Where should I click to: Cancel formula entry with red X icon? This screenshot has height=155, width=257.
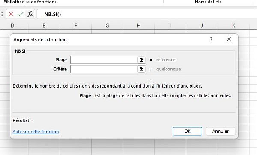[11, 14]
